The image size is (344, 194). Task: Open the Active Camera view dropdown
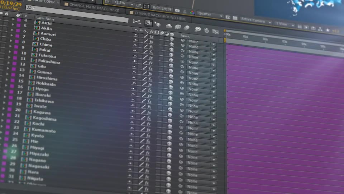pyautogui.click(x=256, y=21)
